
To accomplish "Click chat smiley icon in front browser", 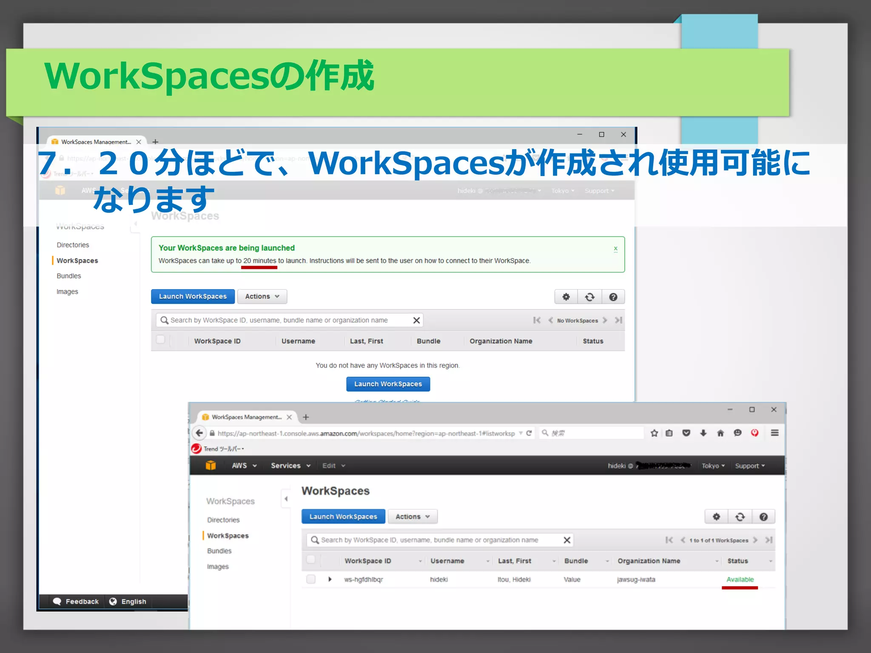I will coord(737,433).
